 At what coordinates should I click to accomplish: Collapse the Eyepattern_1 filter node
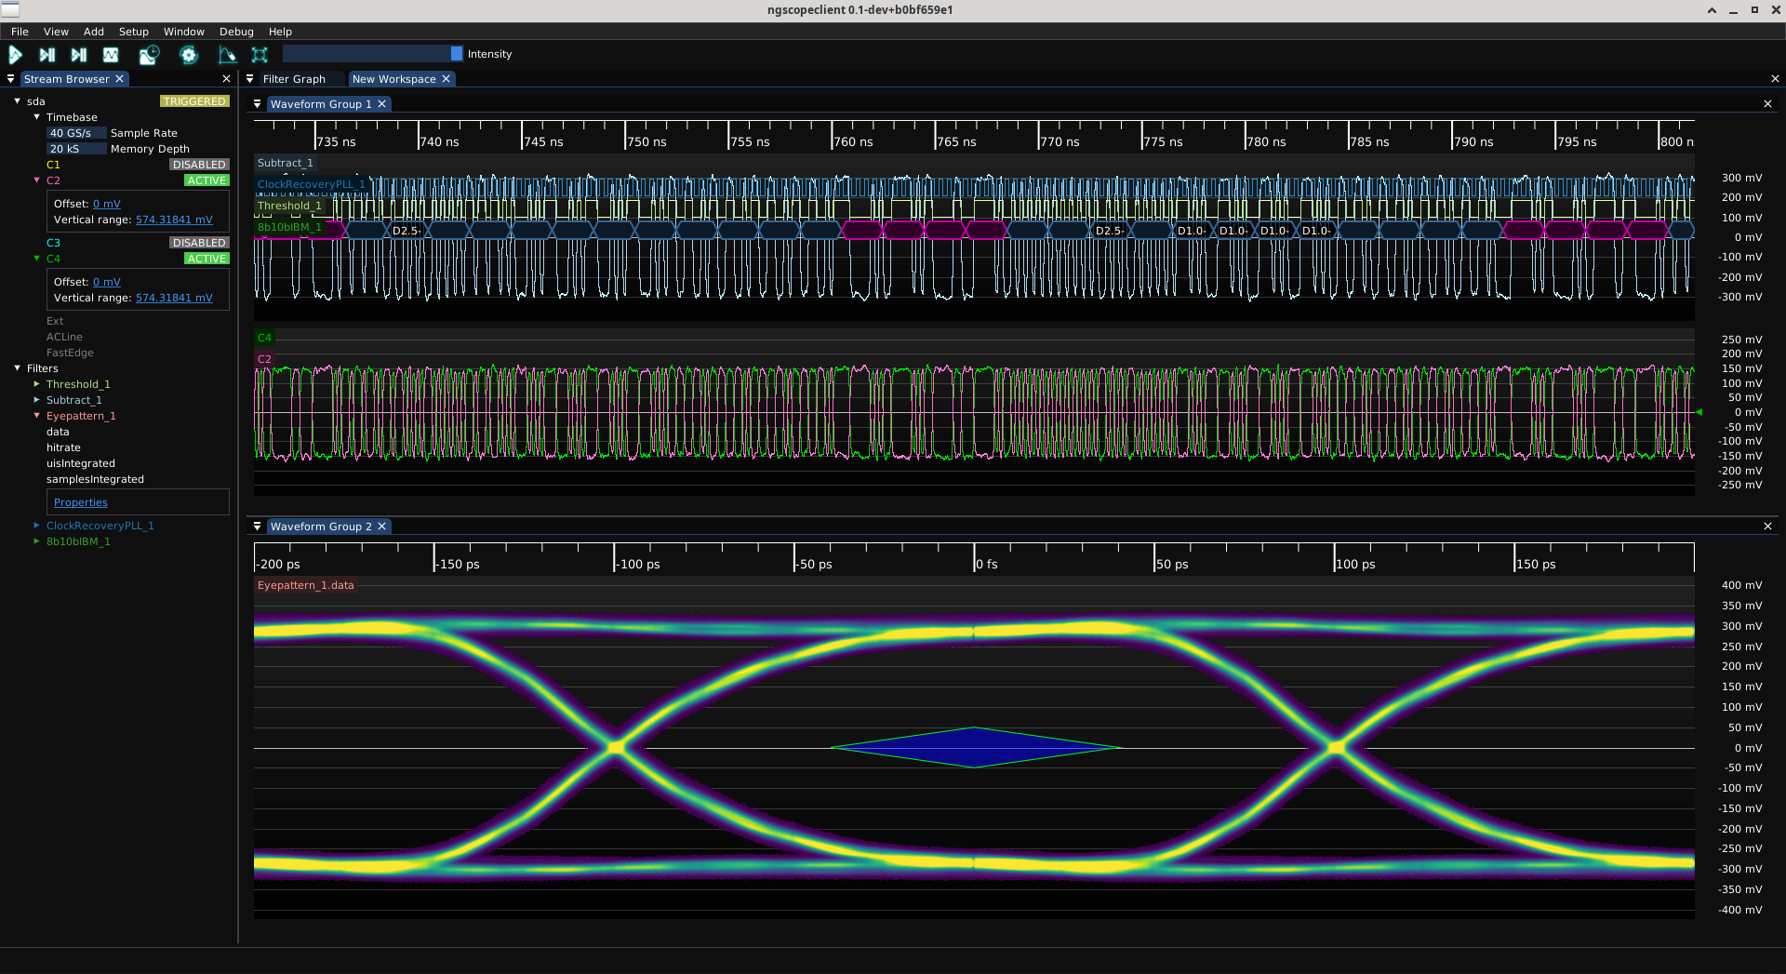[37, 415]
